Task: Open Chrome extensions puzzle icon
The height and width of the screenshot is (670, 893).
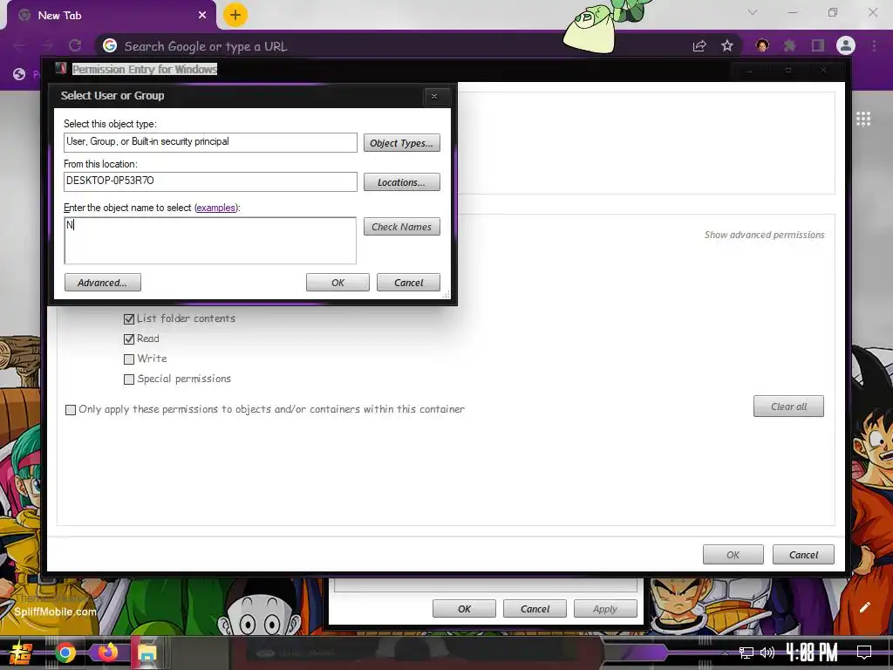Action: pyautogui.click(x=789, y=45)
